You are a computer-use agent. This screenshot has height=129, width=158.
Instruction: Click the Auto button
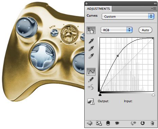tap(145, 30)
